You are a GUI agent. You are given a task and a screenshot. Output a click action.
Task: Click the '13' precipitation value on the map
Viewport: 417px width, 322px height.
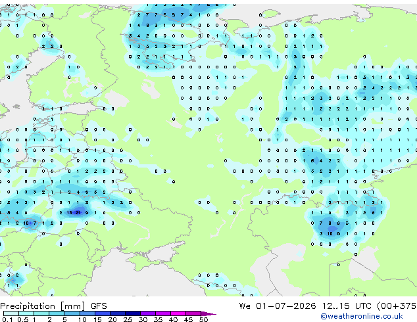click(69, 212)
